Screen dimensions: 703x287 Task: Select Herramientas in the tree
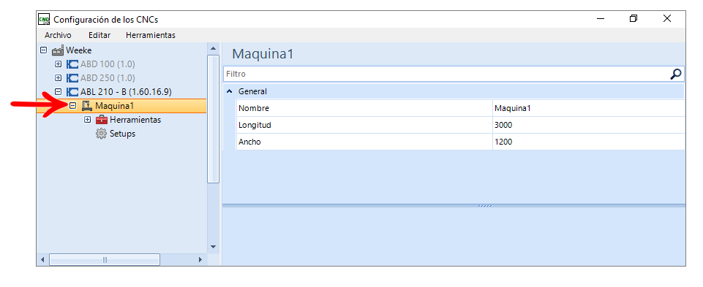135,120
